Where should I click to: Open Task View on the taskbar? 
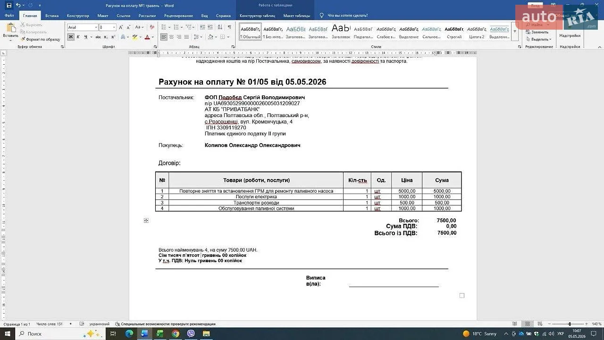pyautogui.click(x=113, y=333)
